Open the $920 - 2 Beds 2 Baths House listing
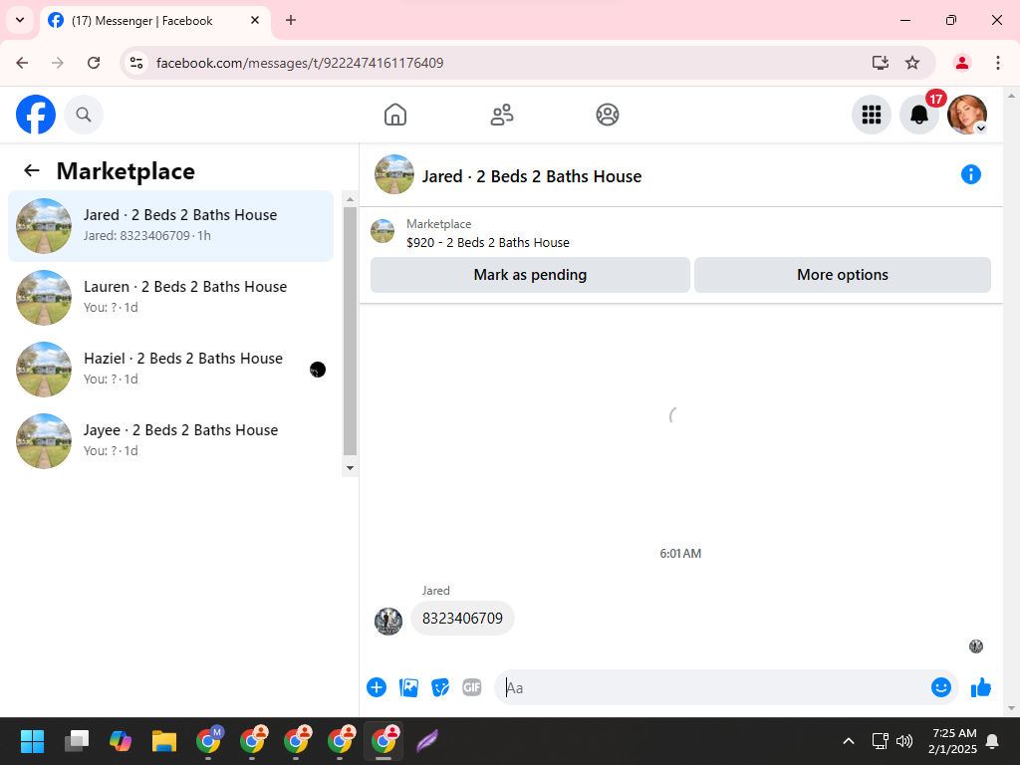Image resolution: width=1020 pixels, height=765 pixels. (x=488, y=243)
